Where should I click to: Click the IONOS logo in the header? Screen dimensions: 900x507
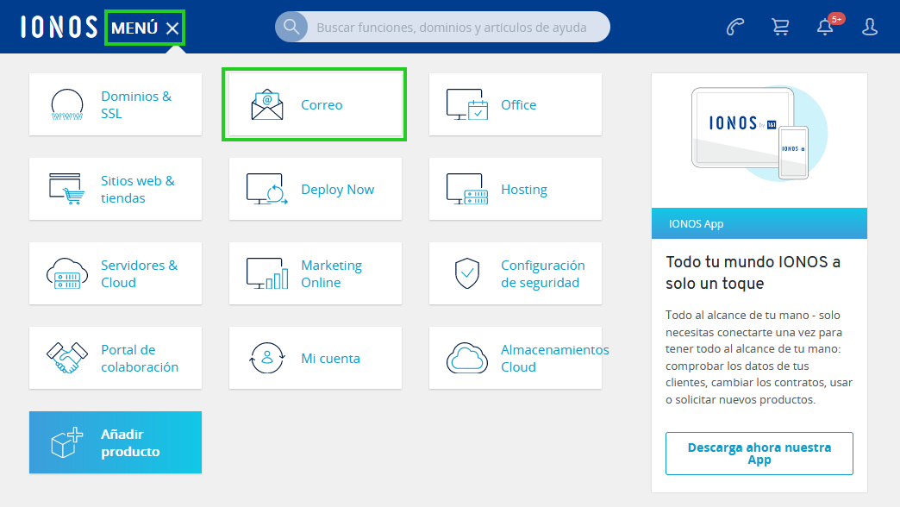[59, 27]
